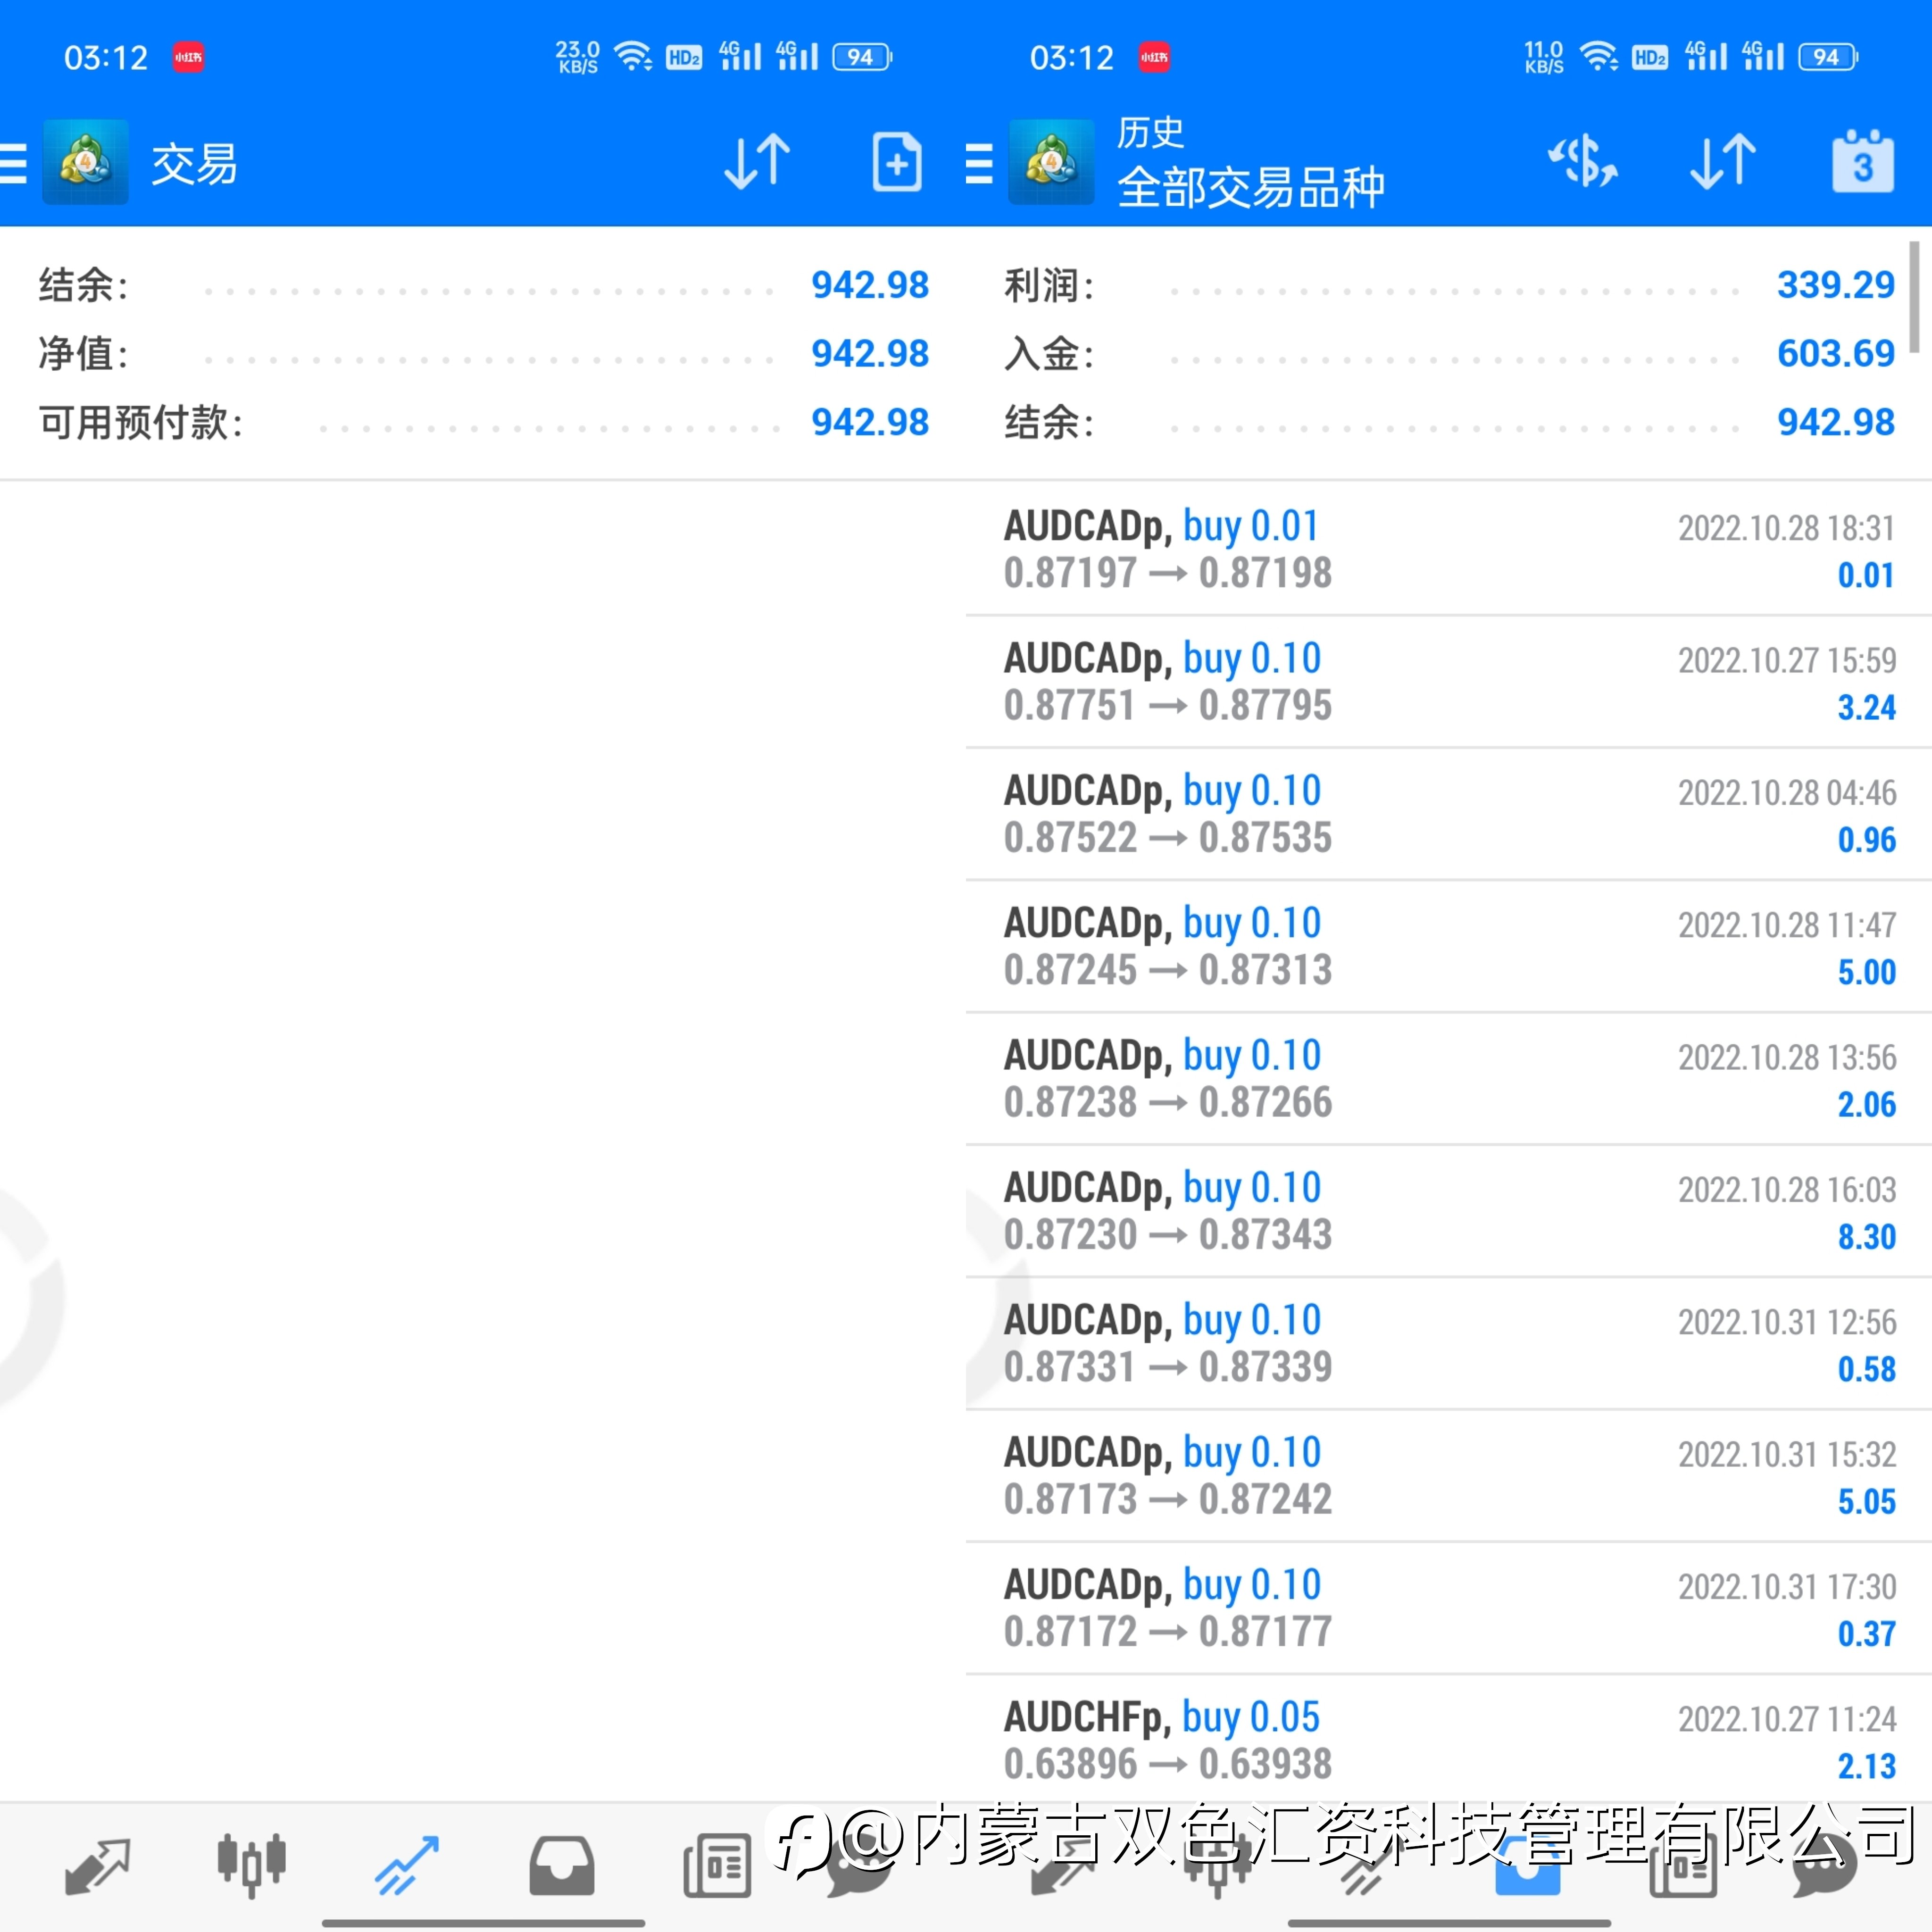Open AUDCADp buy 0.01 trade row
The width and height of the screenshot is (1932, 1932).
(1449, 549)
